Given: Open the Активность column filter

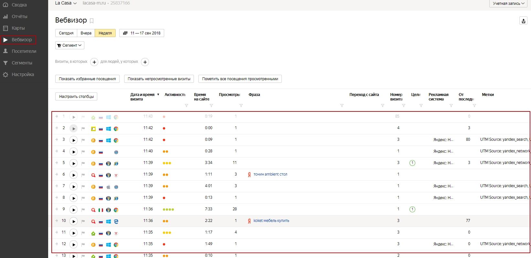Looking at the screenshot, I should [x=186, y=106].
